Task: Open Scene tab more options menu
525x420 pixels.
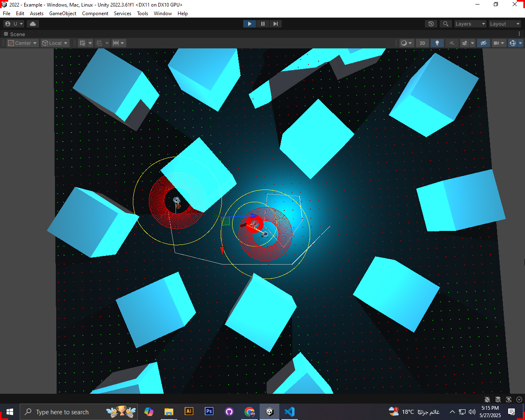Action: pyautogui.click(x=519, y=34)
